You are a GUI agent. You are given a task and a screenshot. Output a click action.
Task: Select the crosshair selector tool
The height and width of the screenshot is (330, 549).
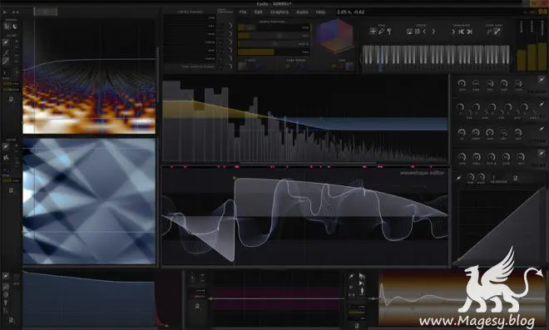coord(373,31)
